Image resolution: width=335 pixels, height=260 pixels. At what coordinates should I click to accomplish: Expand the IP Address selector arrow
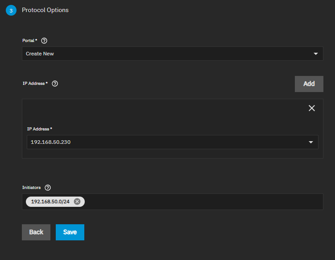[x=311, y=142]
